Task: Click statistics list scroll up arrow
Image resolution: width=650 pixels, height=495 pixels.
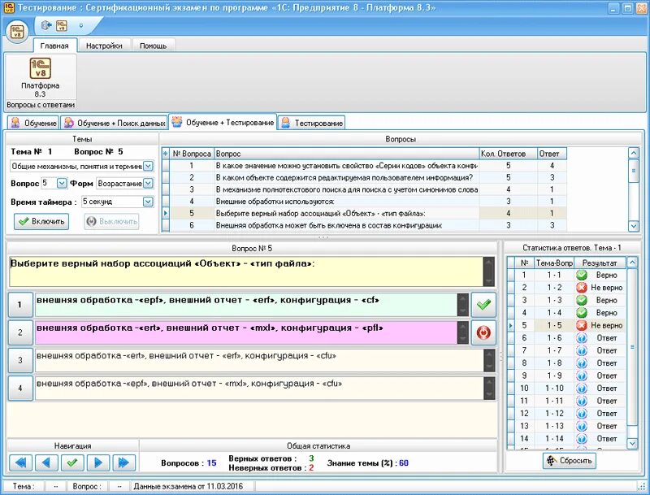Action: (x=632, y=263)
